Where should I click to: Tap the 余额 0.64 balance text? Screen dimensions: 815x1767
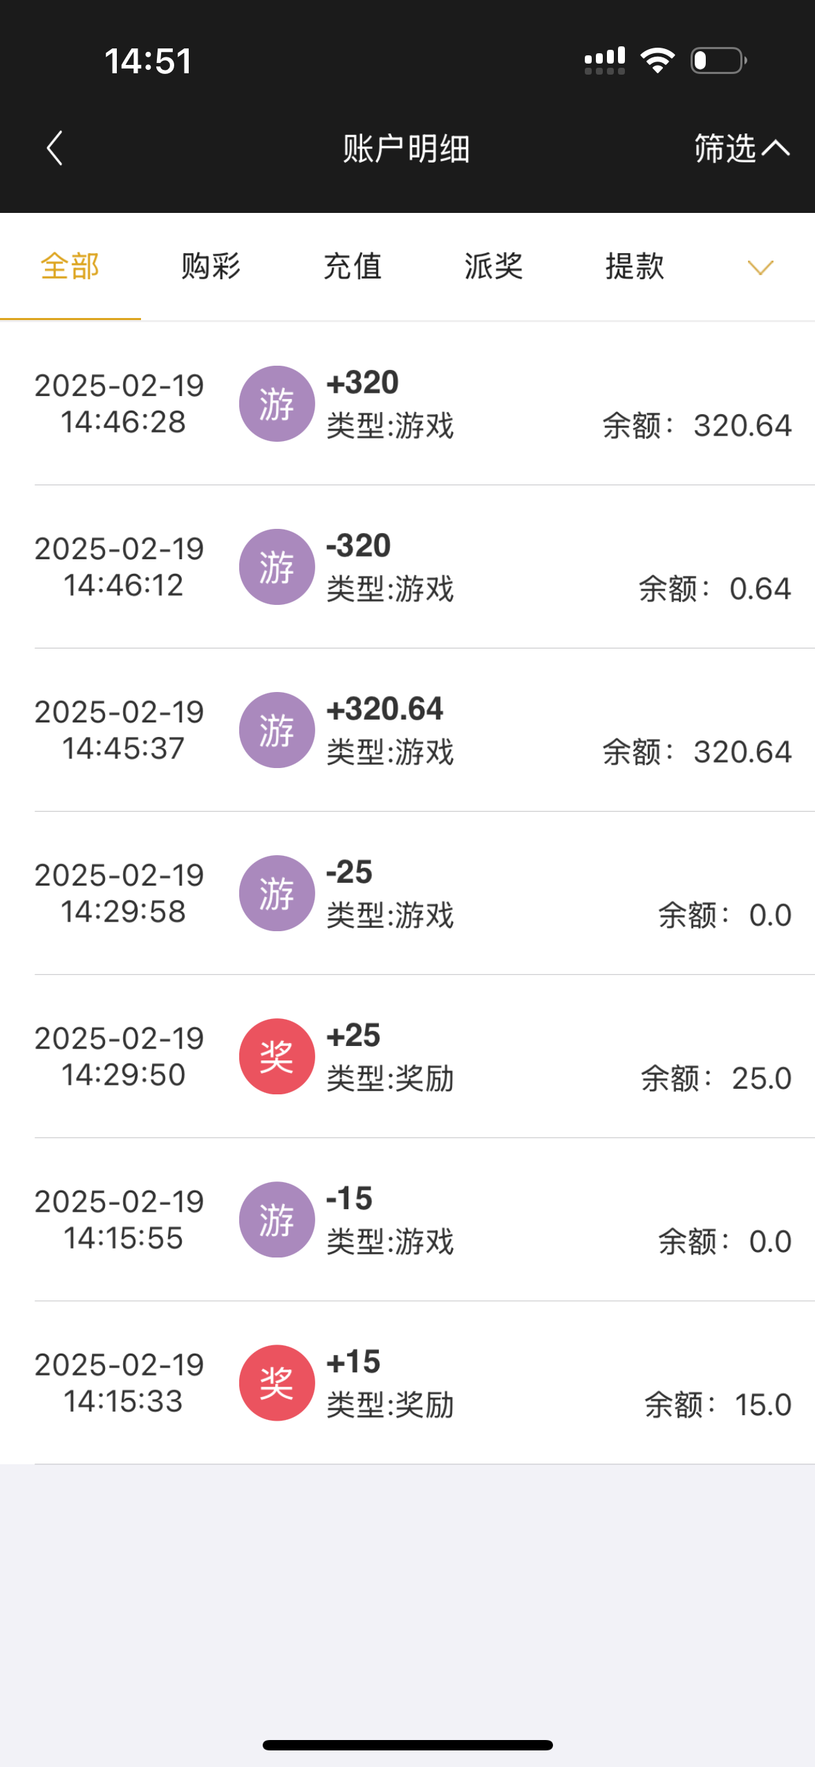(x=714, y=589)
